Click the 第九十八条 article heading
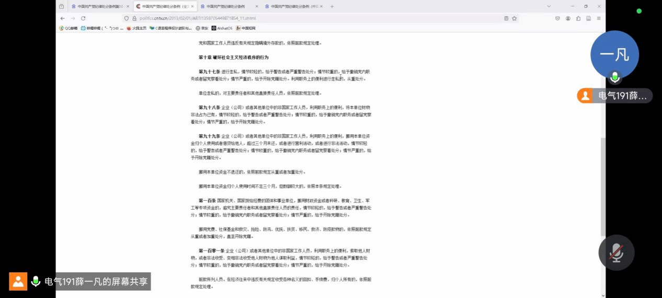This screenshot has height=298, width=662. tap(209, 107)
